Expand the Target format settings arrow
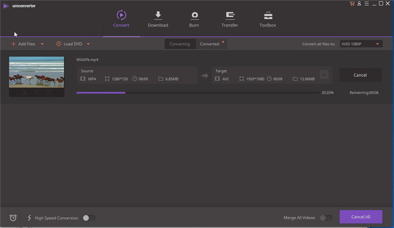The width and height of the screenshot is (394, 228). (x=324, y=75)
